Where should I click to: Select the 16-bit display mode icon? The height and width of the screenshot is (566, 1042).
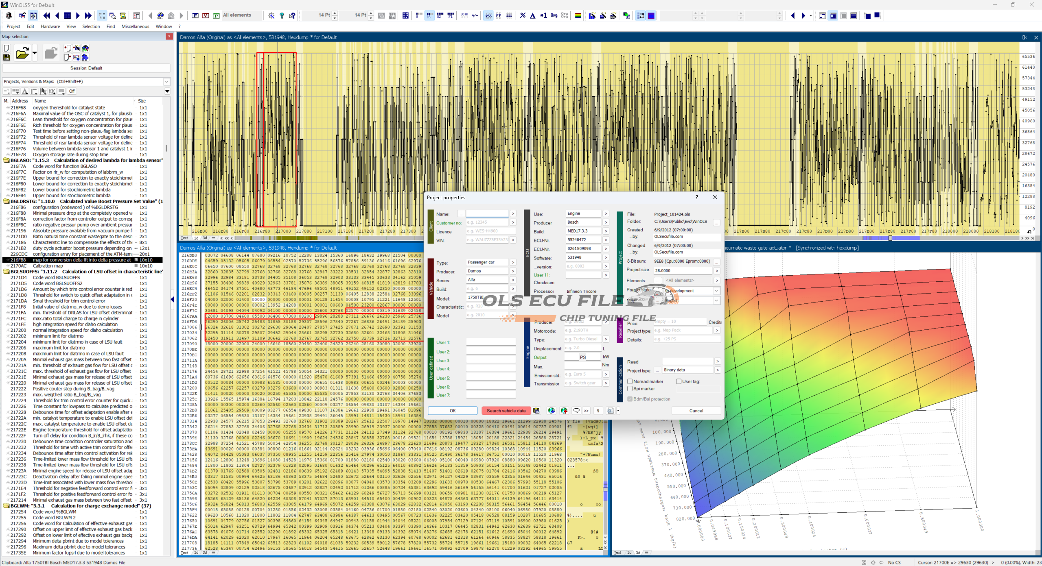click(429, 16)
